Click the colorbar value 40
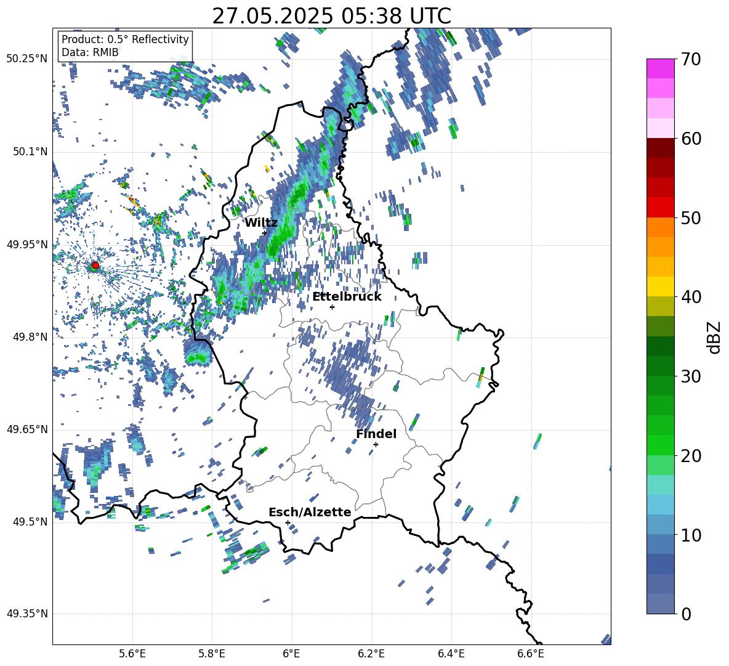The image size is (729, 666). (x=691, y=297)
